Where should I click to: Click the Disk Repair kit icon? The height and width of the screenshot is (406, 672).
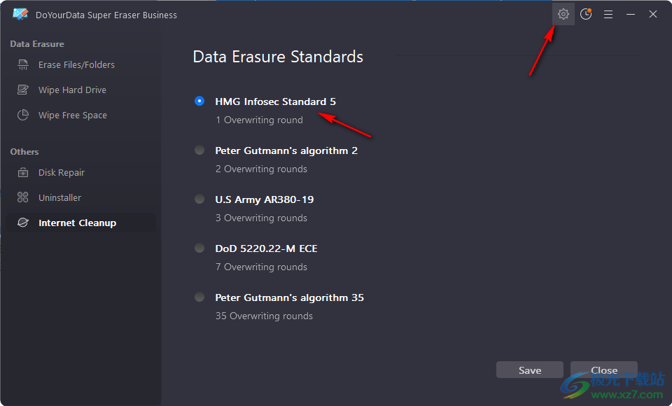tap(22, 172)
